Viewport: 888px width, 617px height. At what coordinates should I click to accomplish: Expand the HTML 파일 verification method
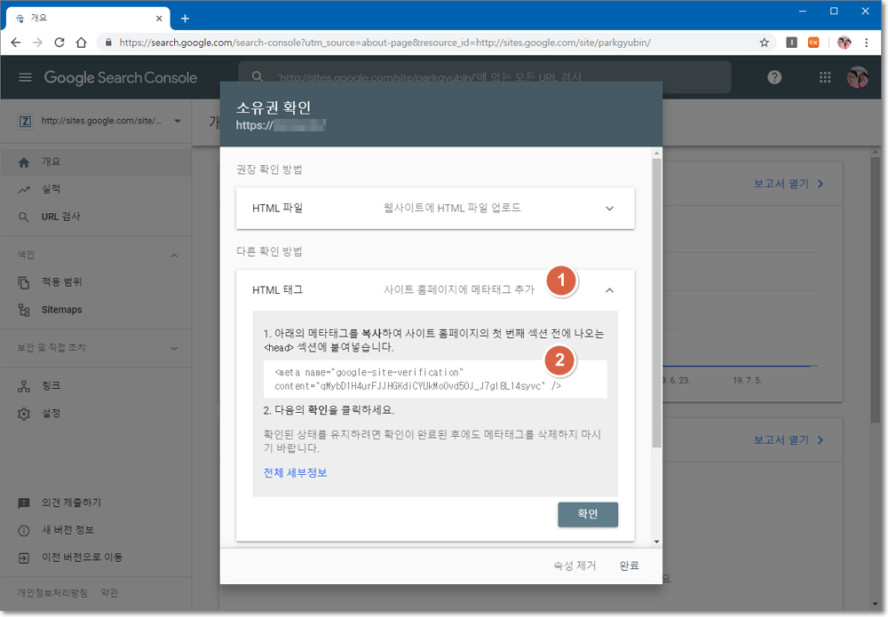point(435,209)
